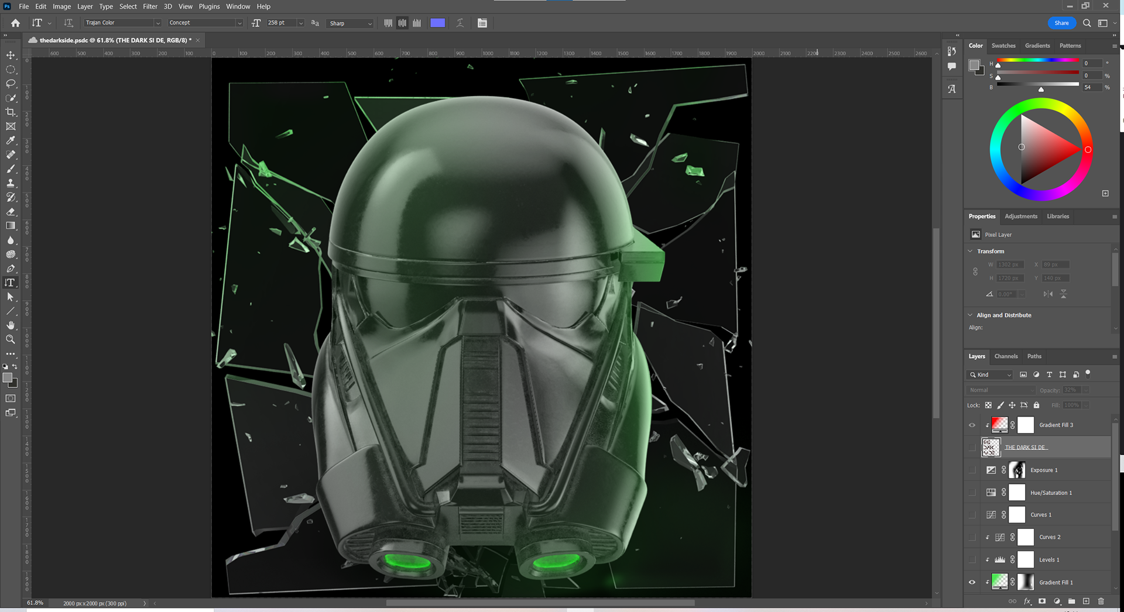This screenshot has height=612, width=1124.
Task: Open the Filter menu
Action: pyautogui.click(x=150, y=6)
